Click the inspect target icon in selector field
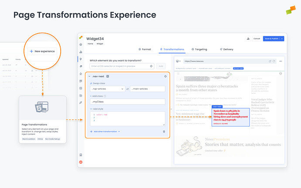Image resolution: width=301 pixels, height=188 pixels. click(151, 66)
